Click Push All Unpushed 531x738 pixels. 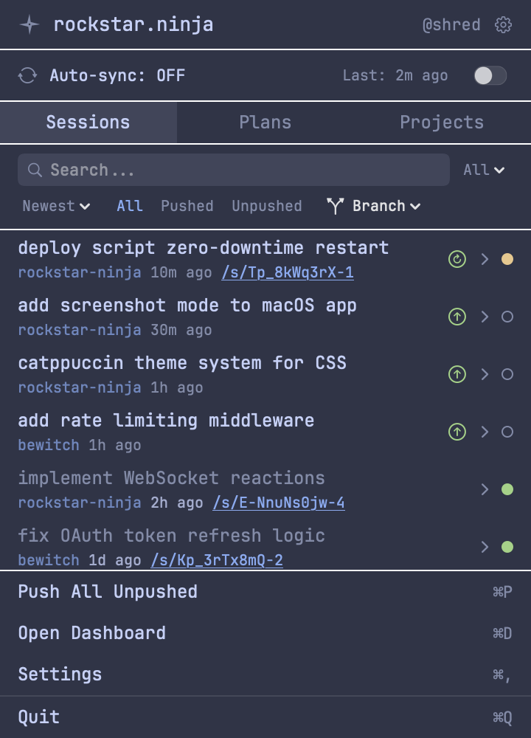(x=108, y=591)
